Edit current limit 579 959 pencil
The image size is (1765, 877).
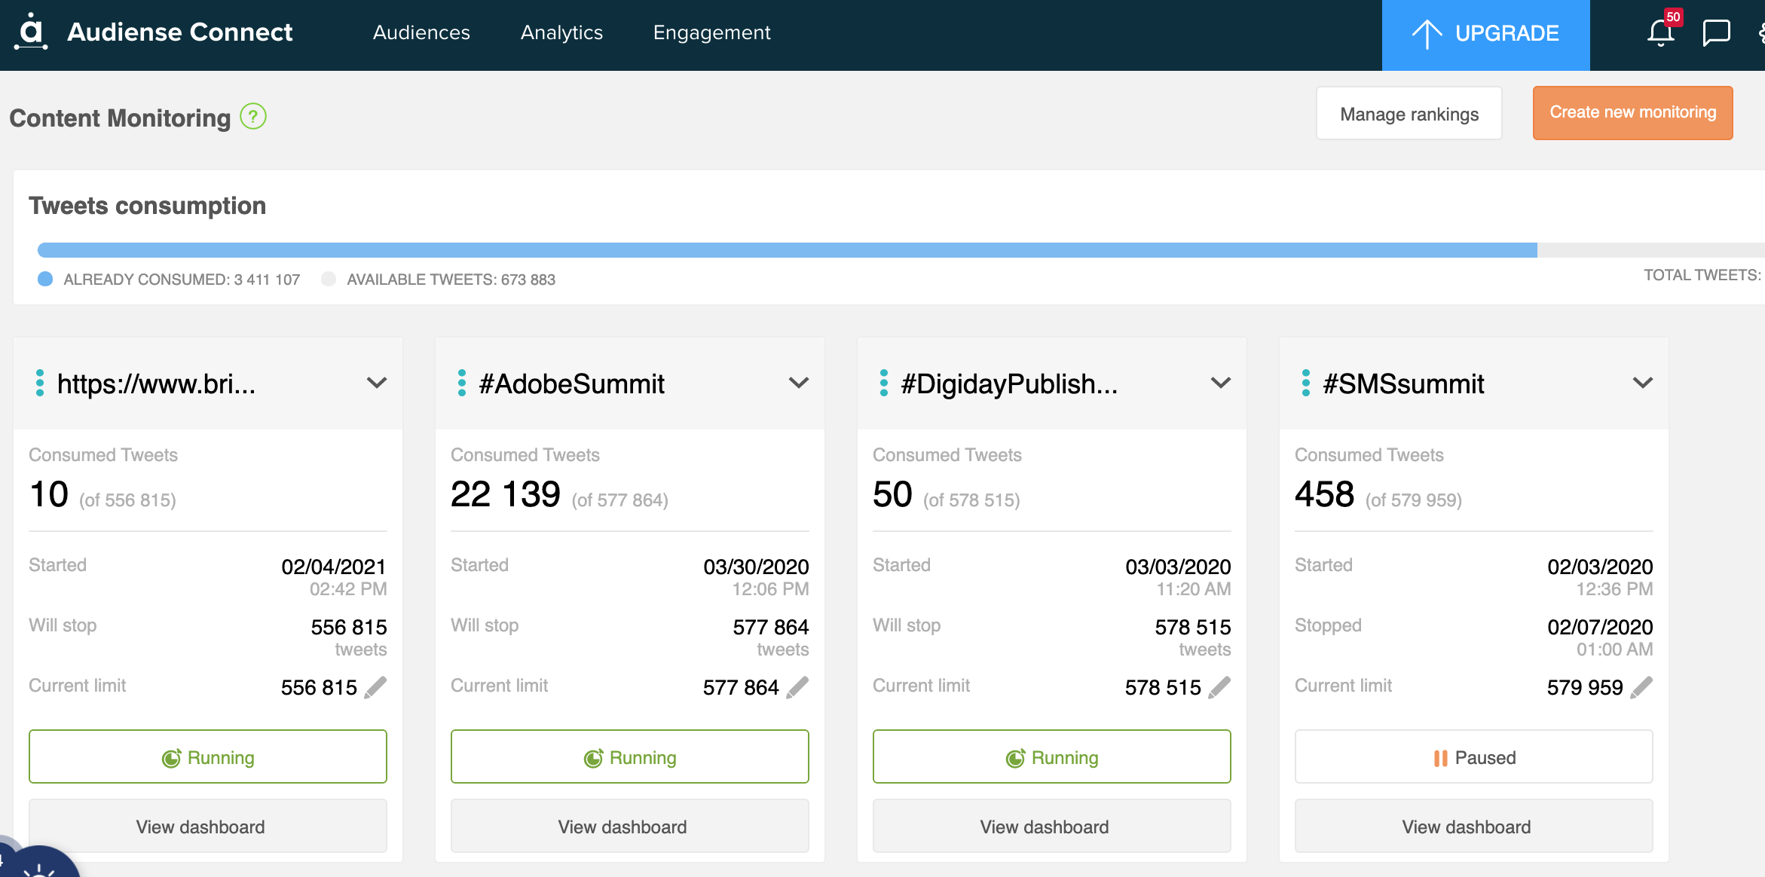[1641, 687]
